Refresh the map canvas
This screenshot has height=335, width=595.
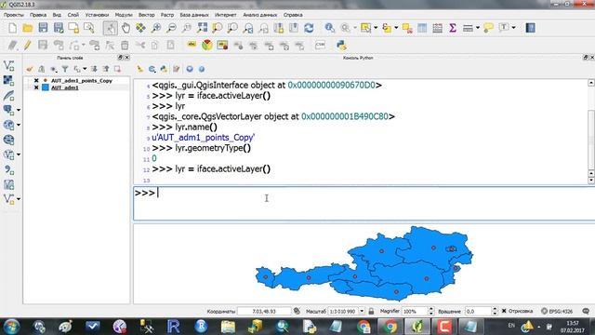(309, 28)
